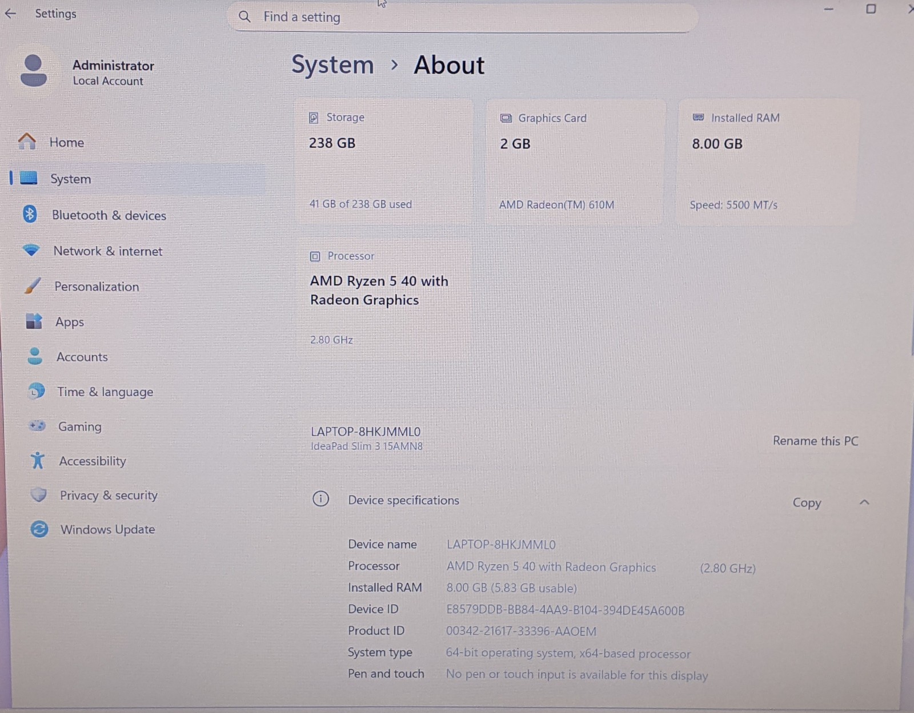Click the Product ID value 00342-21617-33396-AAOEM
The width and height of the screenshot is (914, 713).
(521, 631)
